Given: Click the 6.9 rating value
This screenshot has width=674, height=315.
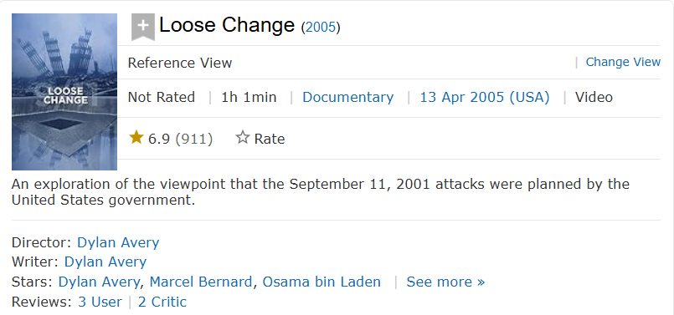Looking at the screenshot, I should (158, 139).
